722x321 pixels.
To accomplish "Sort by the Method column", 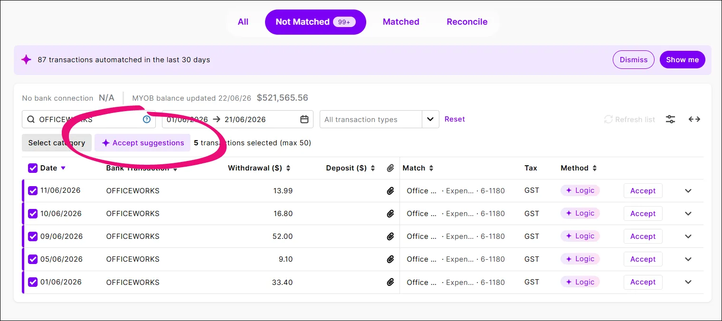I will coord(579,168).
